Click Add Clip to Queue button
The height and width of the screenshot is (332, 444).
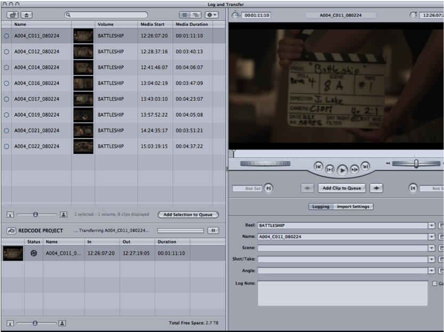click(342, 188)
